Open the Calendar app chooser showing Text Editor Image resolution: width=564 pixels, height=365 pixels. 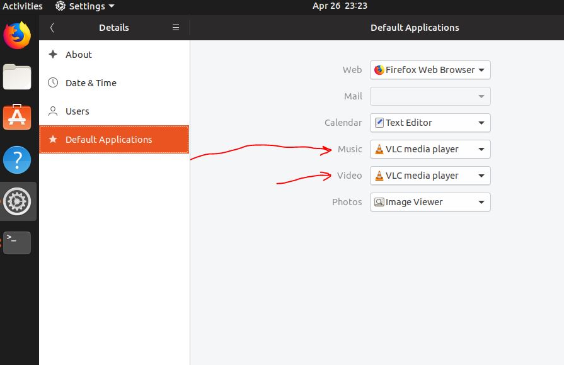[x=430, y=123]
